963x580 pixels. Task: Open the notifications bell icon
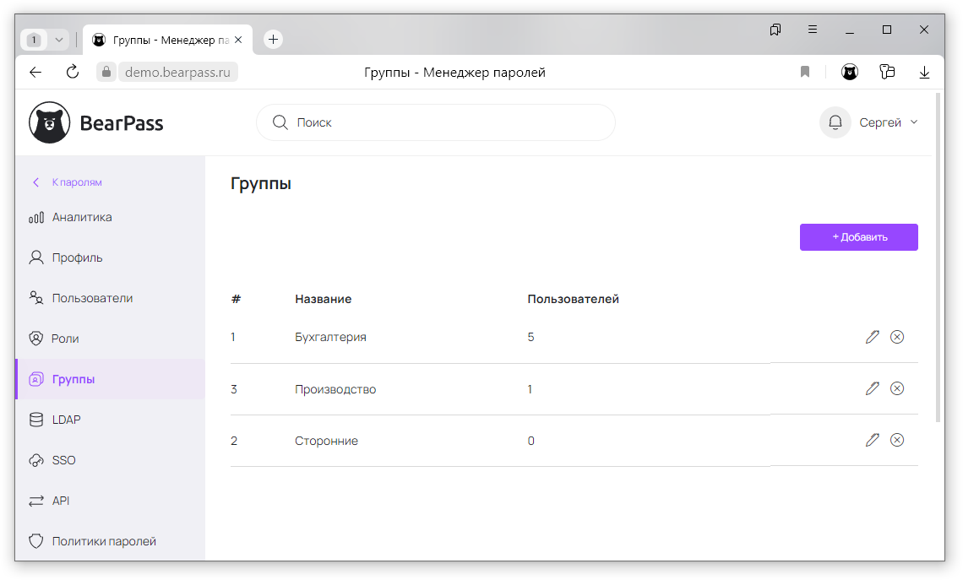click(x=835, y=122)
